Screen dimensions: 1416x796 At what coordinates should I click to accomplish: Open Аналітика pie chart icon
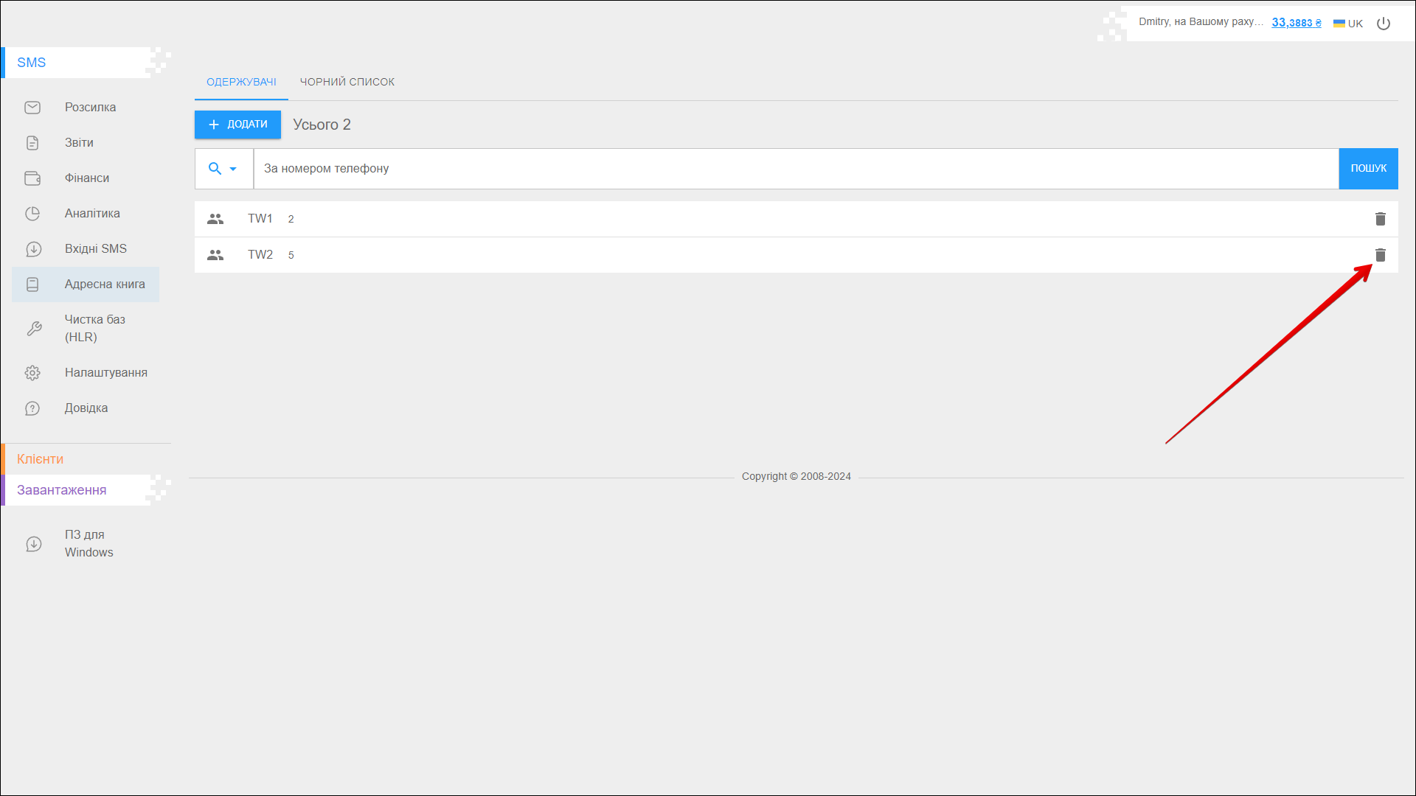(32, 214)
